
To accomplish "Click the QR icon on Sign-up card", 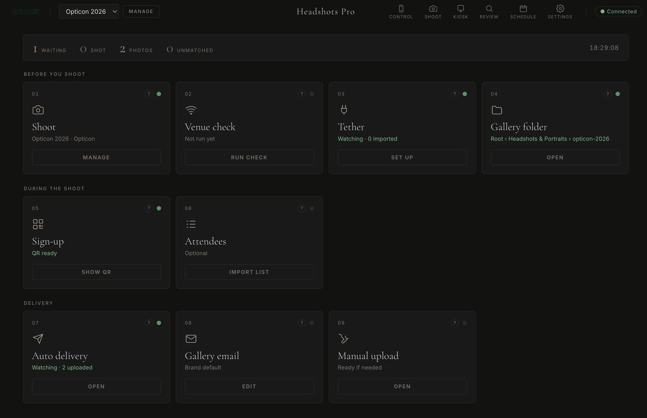I will tap(38, 224).
